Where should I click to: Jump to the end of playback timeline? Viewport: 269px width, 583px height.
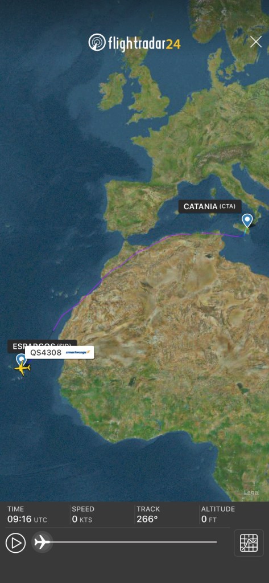(216, 542)
